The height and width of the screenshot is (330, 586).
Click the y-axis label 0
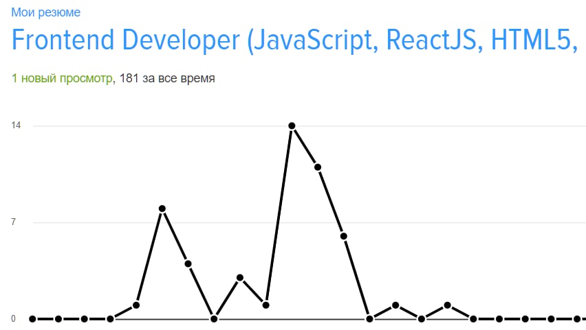[x=14, y=319]
